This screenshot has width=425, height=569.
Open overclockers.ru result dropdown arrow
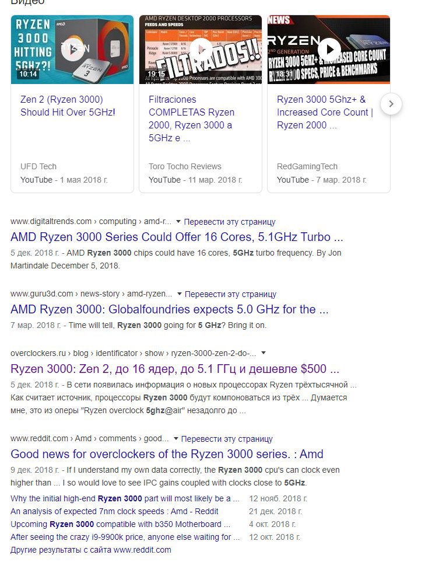coord(264,353)
